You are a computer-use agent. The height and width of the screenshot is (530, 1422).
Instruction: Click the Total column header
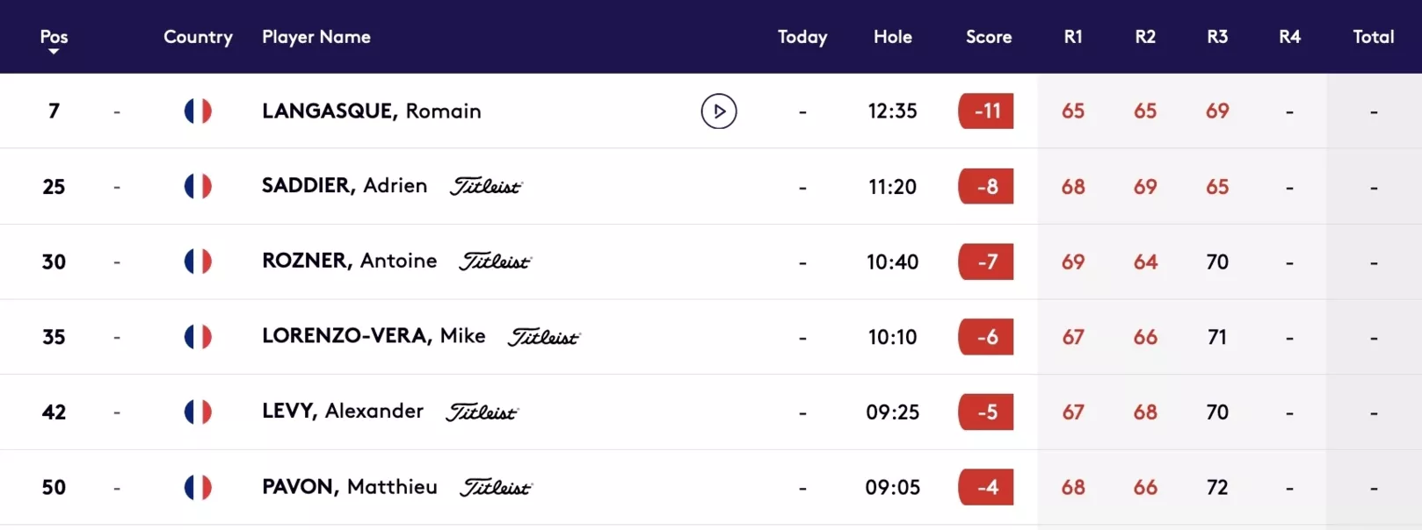click(1374, 37)
